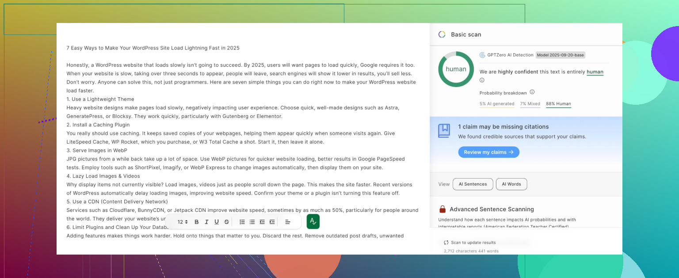The image size is (679, 278).
Task: Open the text alignment options
Action: coord(288,222)
